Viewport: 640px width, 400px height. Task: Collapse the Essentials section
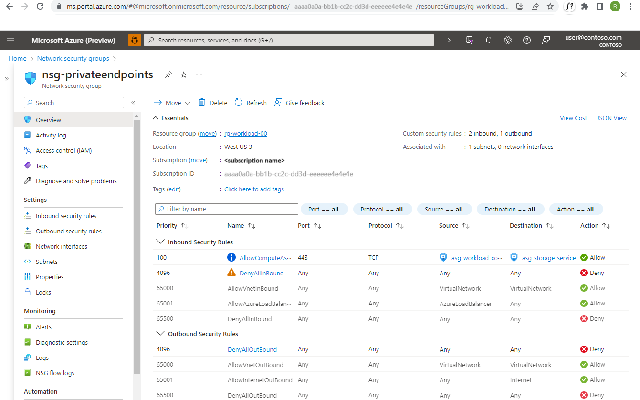coord(155,118)
